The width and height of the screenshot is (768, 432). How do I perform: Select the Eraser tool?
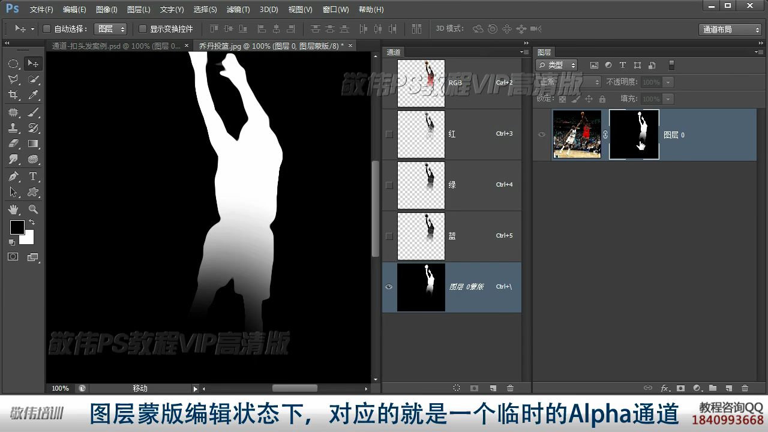13,143
